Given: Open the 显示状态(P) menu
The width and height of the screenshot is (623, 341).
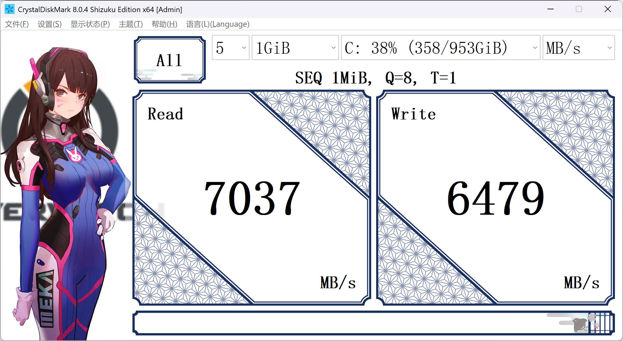Looking at the screenshot, I should click(x=90, y=24).
